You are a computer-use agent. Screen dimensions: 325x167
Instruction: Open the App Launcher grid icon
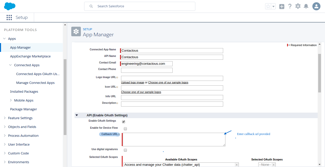pos(9,17)
